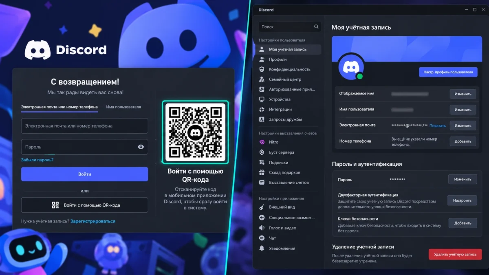Screen dimensions: 489x275
Task: Click Удалить учётную запись button
Action: [455, 254]
